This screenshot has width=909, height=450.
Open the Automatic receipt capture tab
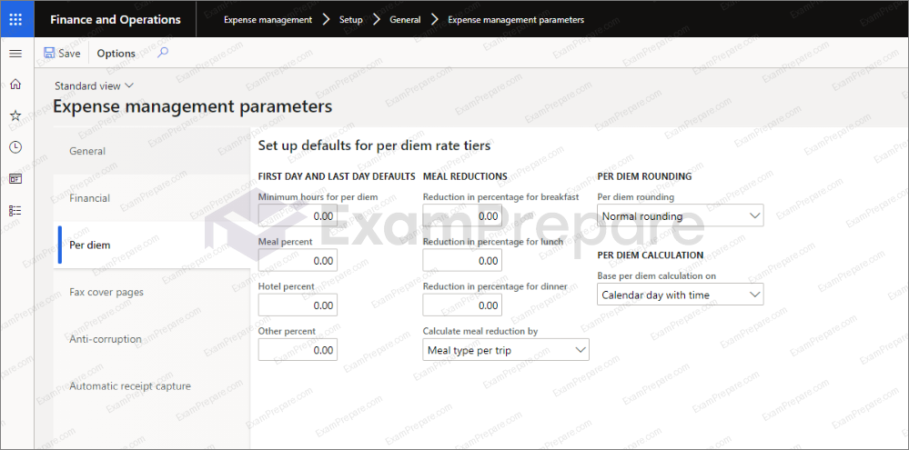click(152, 385)
